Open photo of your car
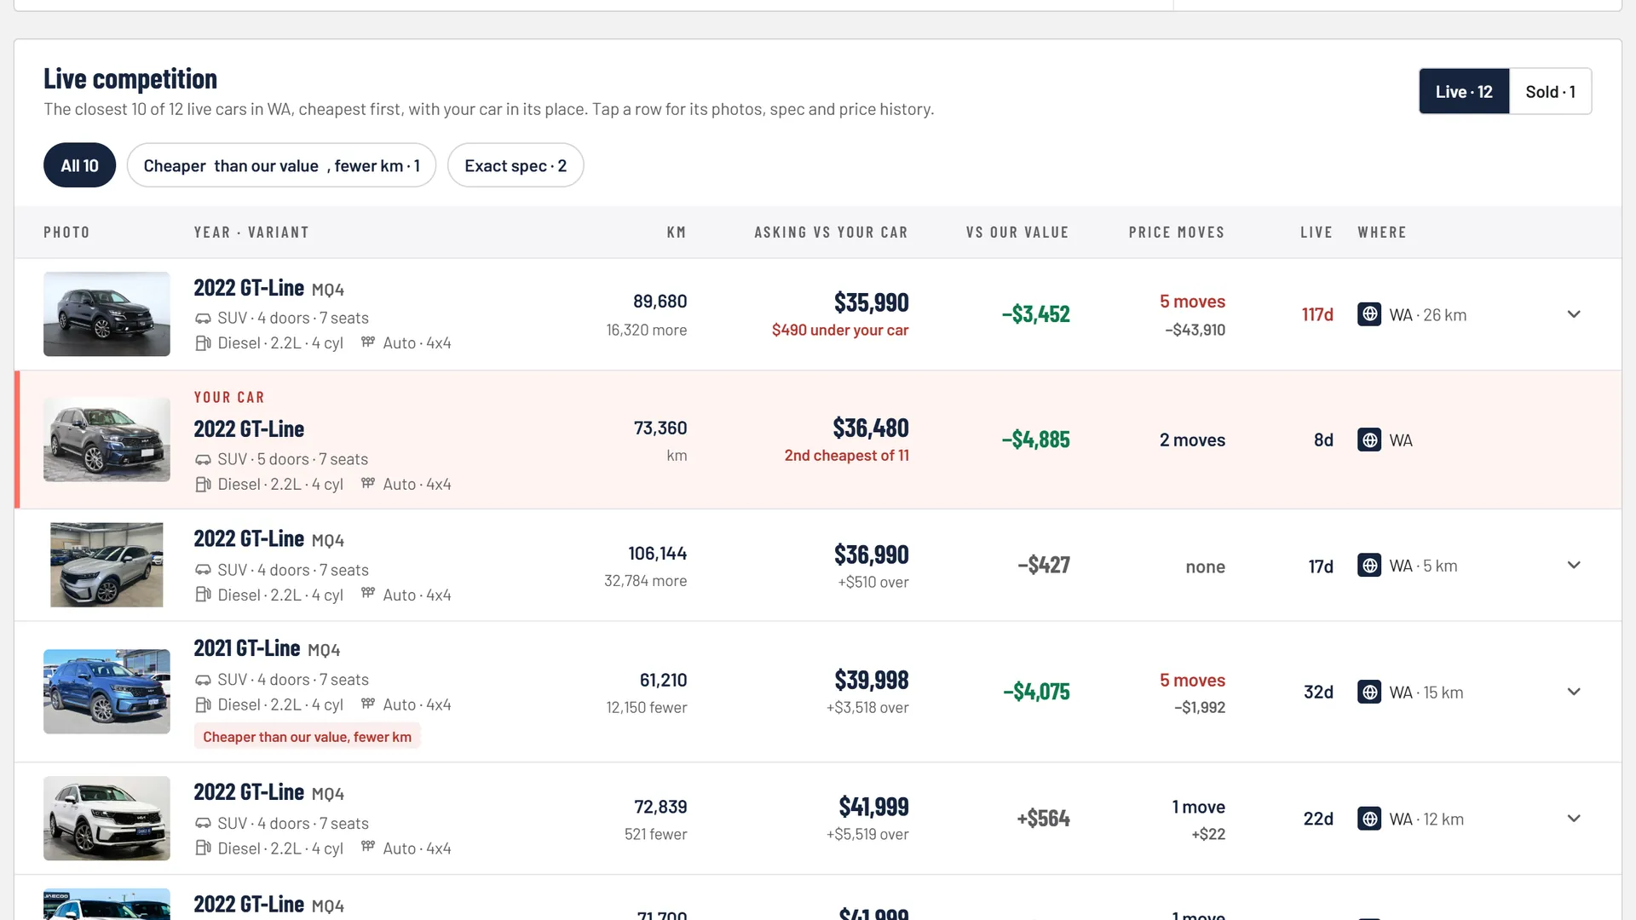Image resolution: width=1636 pixels, height=920 pixels. pos(107,440)
